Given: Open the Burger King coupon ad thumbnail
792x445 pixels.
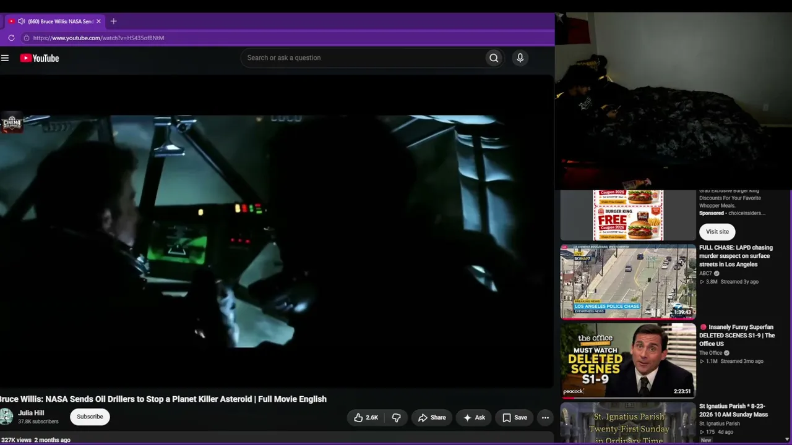Looking at the screenshot, I should [628, 215].
